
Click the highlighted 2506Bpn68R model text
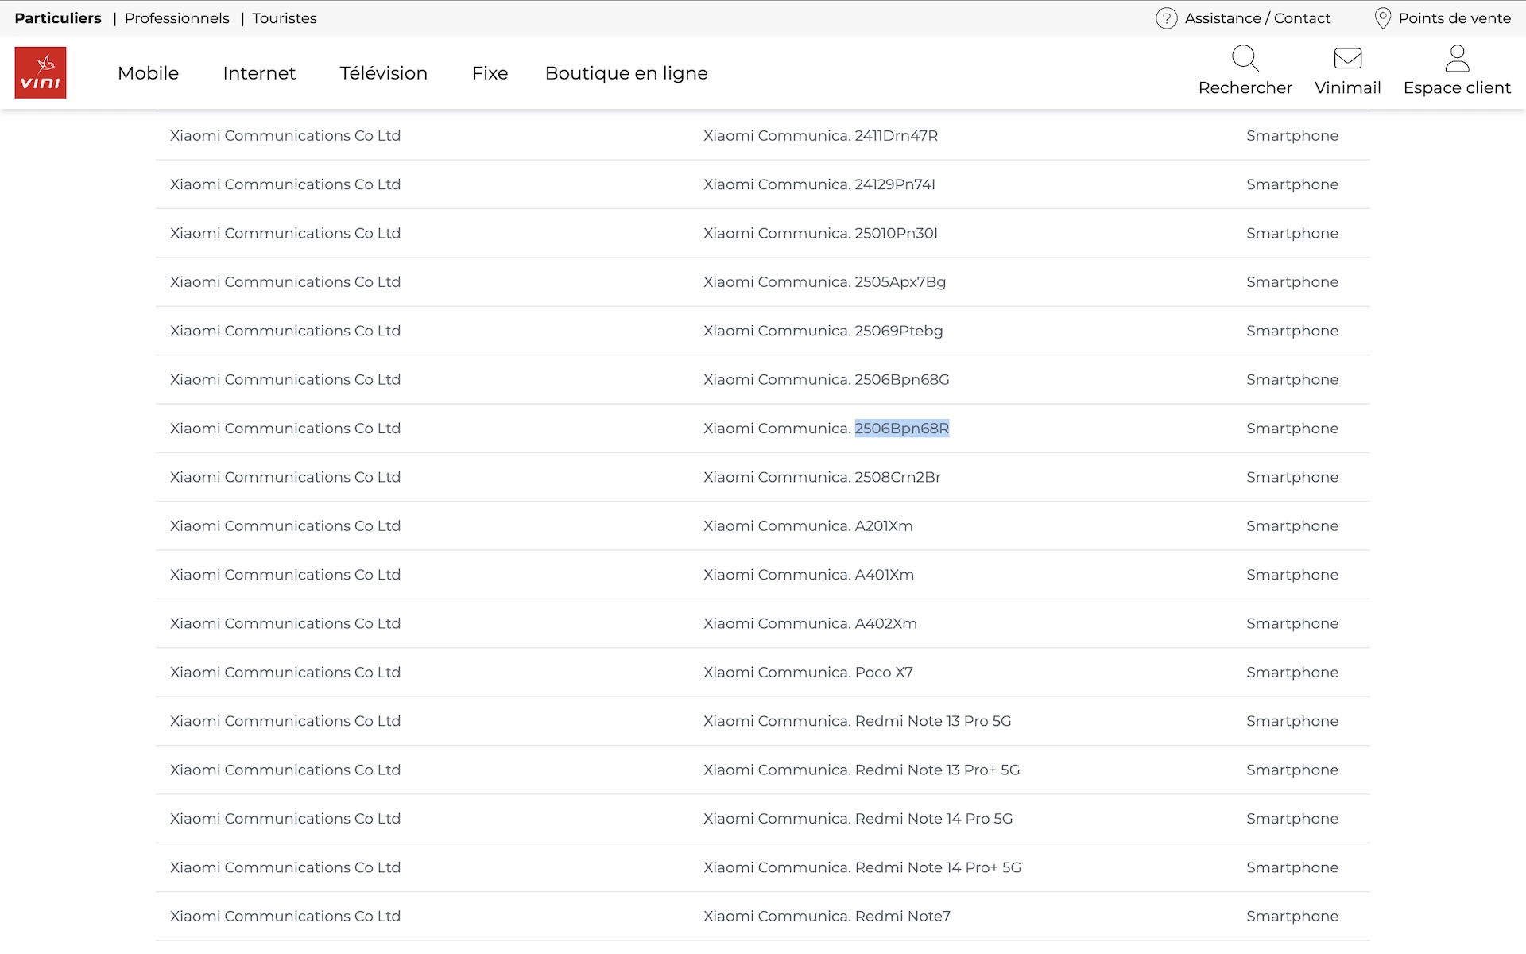point(901,429)
